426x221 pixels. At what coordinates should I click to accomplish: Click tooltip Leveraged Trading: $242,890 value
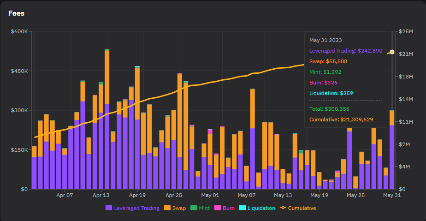pyautogui.click(x=346, y=51)
